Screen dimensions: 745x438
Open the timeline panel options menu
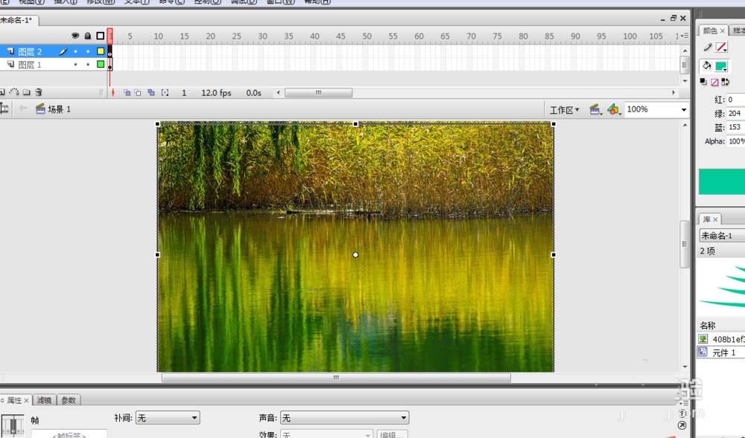[x=684, y=36]
